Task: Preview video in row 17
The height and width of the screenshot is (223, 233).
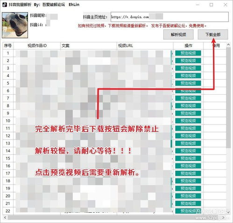Action: [188, 174]
